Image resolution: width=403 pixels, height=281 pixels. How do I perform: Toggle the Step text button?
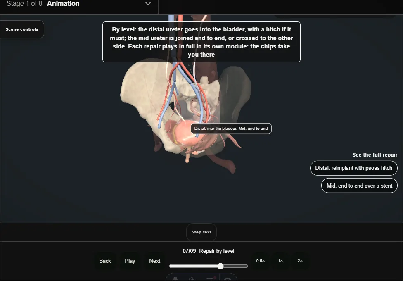click(x=201, y=232)
